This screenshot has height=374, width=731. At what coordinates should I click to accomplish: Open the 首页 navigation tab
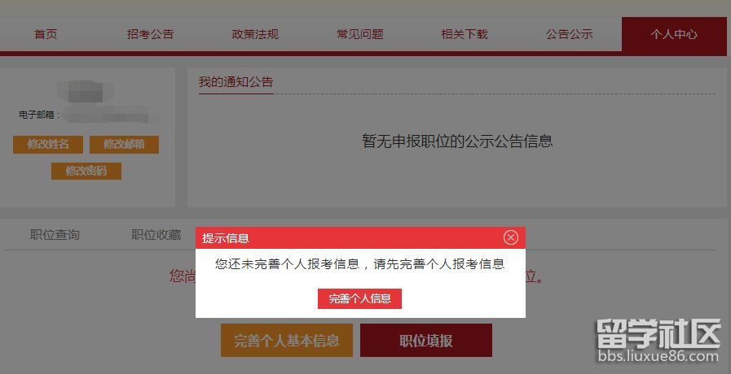point(46,34)
